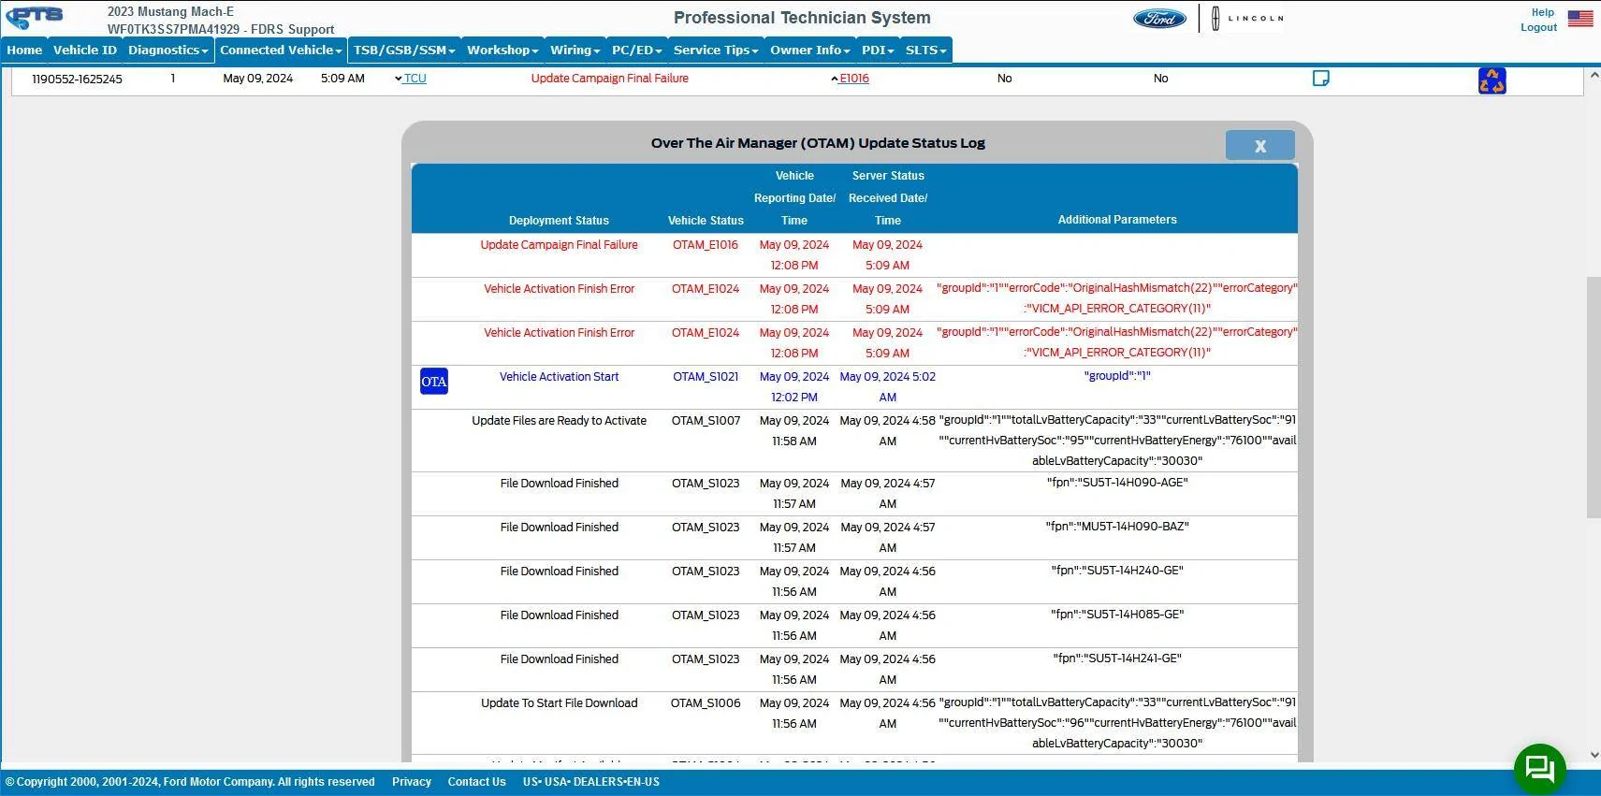The width and height of the screenshot is (1601, 796).
Task: Open the Privacy footer link
Action: coord(412,782)
